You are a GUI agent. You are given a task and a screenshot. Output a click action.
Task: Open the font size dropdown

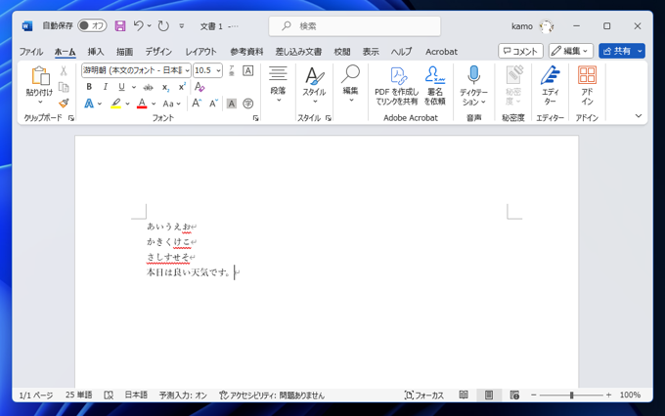click(218, 70)
